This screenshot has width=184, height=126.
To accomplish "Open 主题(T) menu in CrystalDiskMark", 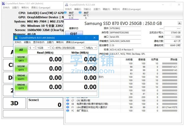I will [x=50, y=42].
